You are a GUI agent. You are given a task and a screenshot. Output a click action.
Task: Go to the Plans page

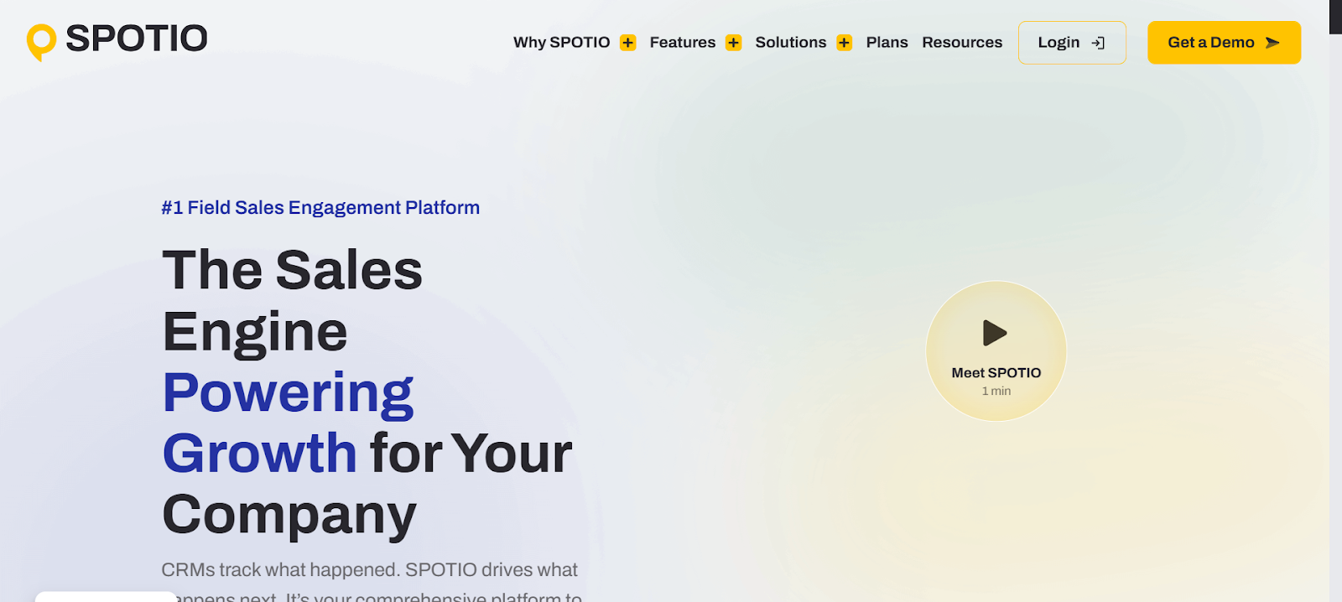[x=887, y=43]
